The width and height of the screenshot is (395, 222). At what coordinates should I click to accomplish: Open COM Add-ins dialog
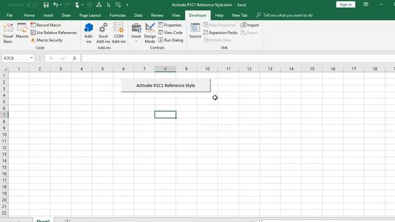pos(118,33)
